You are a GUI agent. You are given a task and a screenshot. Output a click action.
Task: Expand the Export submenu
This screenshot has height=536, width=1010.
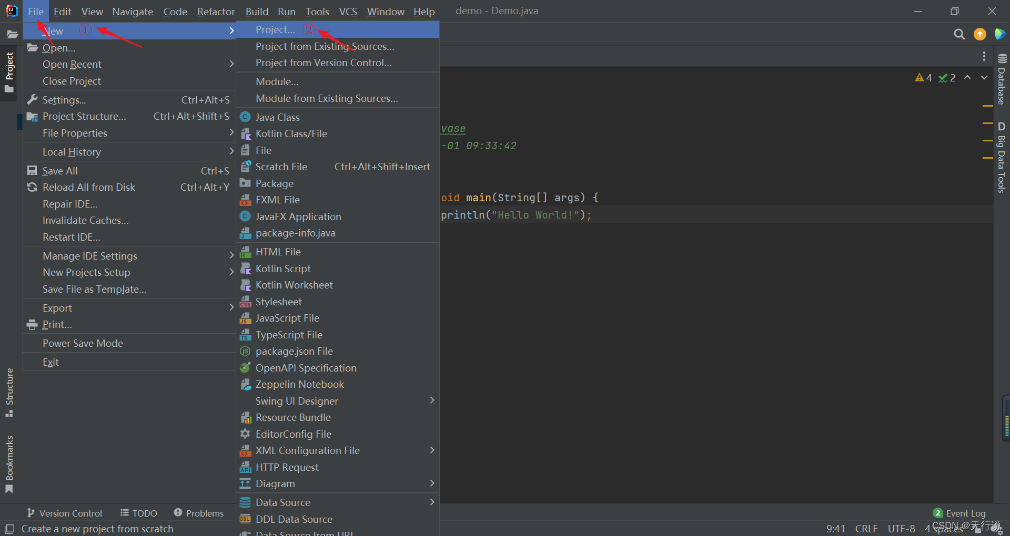[129, 308]
